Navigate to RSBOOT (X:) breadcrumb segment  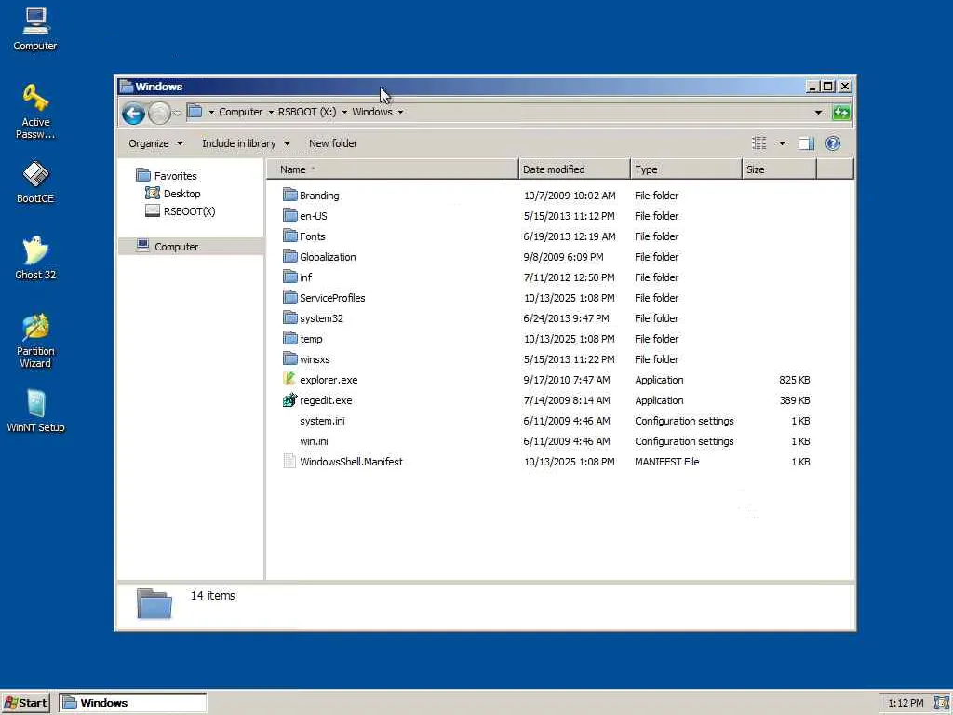click(307, 112)
